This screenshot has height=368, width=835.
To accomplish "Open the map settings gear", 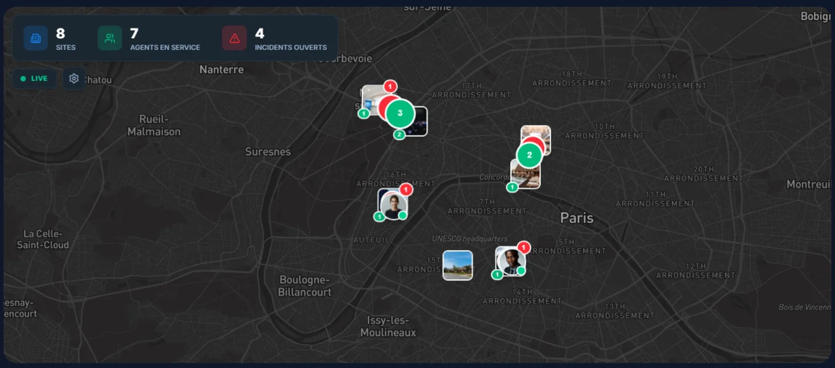I will point(74,78).
